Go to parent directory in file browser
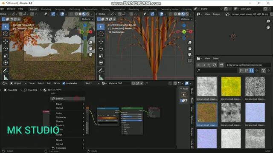 (209, 65)
